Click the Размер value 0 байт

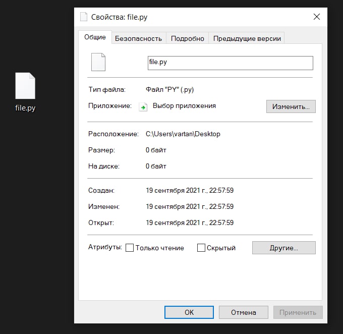(x=156, y=150)
